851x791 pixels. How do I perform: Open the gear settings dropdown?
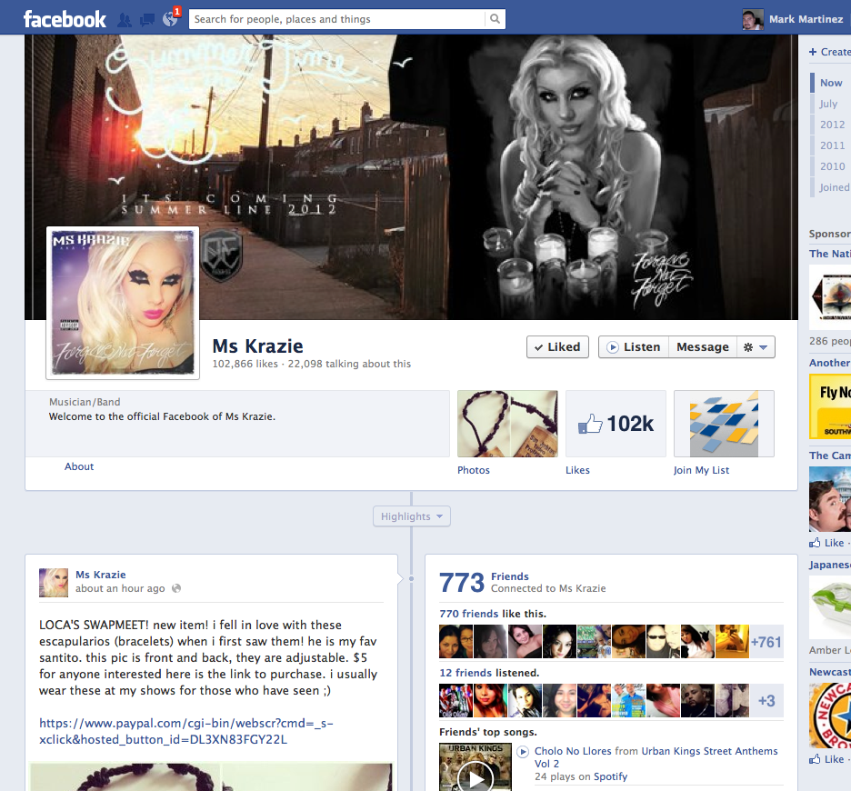756,347
